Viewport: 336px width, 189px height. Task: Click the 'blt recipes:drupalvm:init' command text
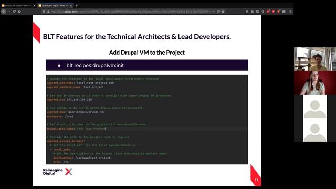95,65
